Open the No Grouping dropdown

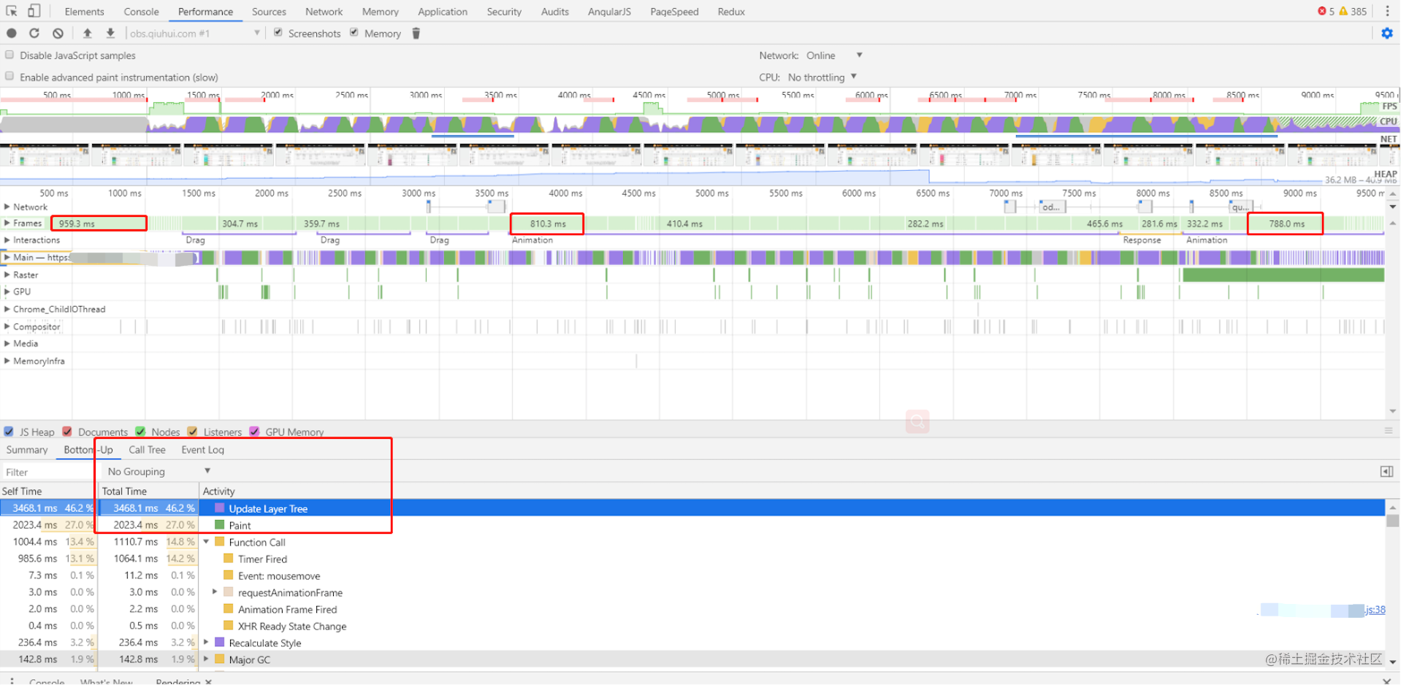pos(159,472)
